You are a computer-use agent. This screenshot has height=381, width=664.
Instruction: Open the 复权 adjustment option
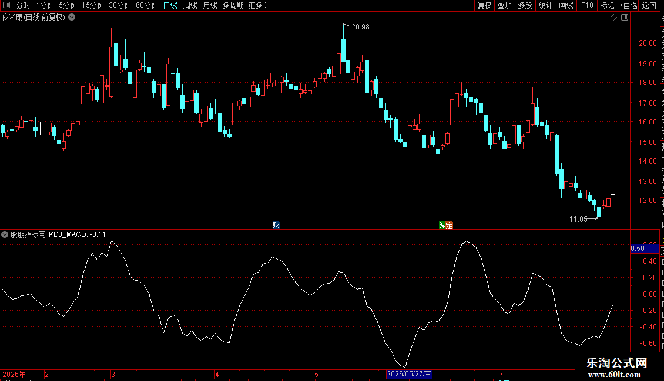[484, 5]
